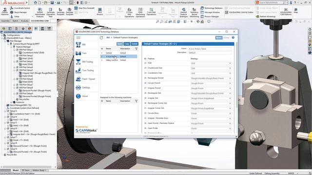Click the Name input field
312x175 pixels.
click(x=210, y=49)
